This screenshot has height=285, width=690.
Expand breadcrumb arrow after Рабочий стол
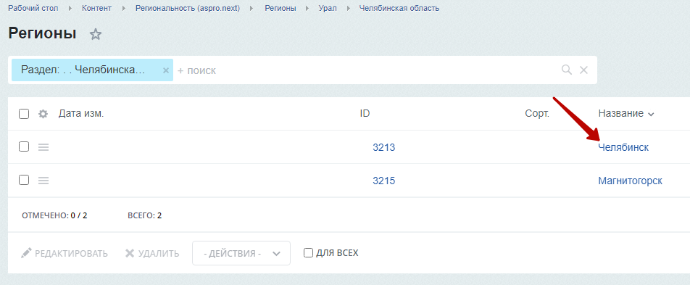pos(70,9)
